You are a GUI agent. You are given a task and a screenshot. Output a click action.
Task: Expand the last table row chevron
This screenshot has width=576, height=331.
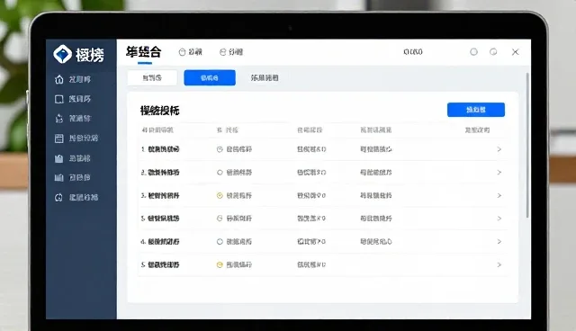pos(499,264)
